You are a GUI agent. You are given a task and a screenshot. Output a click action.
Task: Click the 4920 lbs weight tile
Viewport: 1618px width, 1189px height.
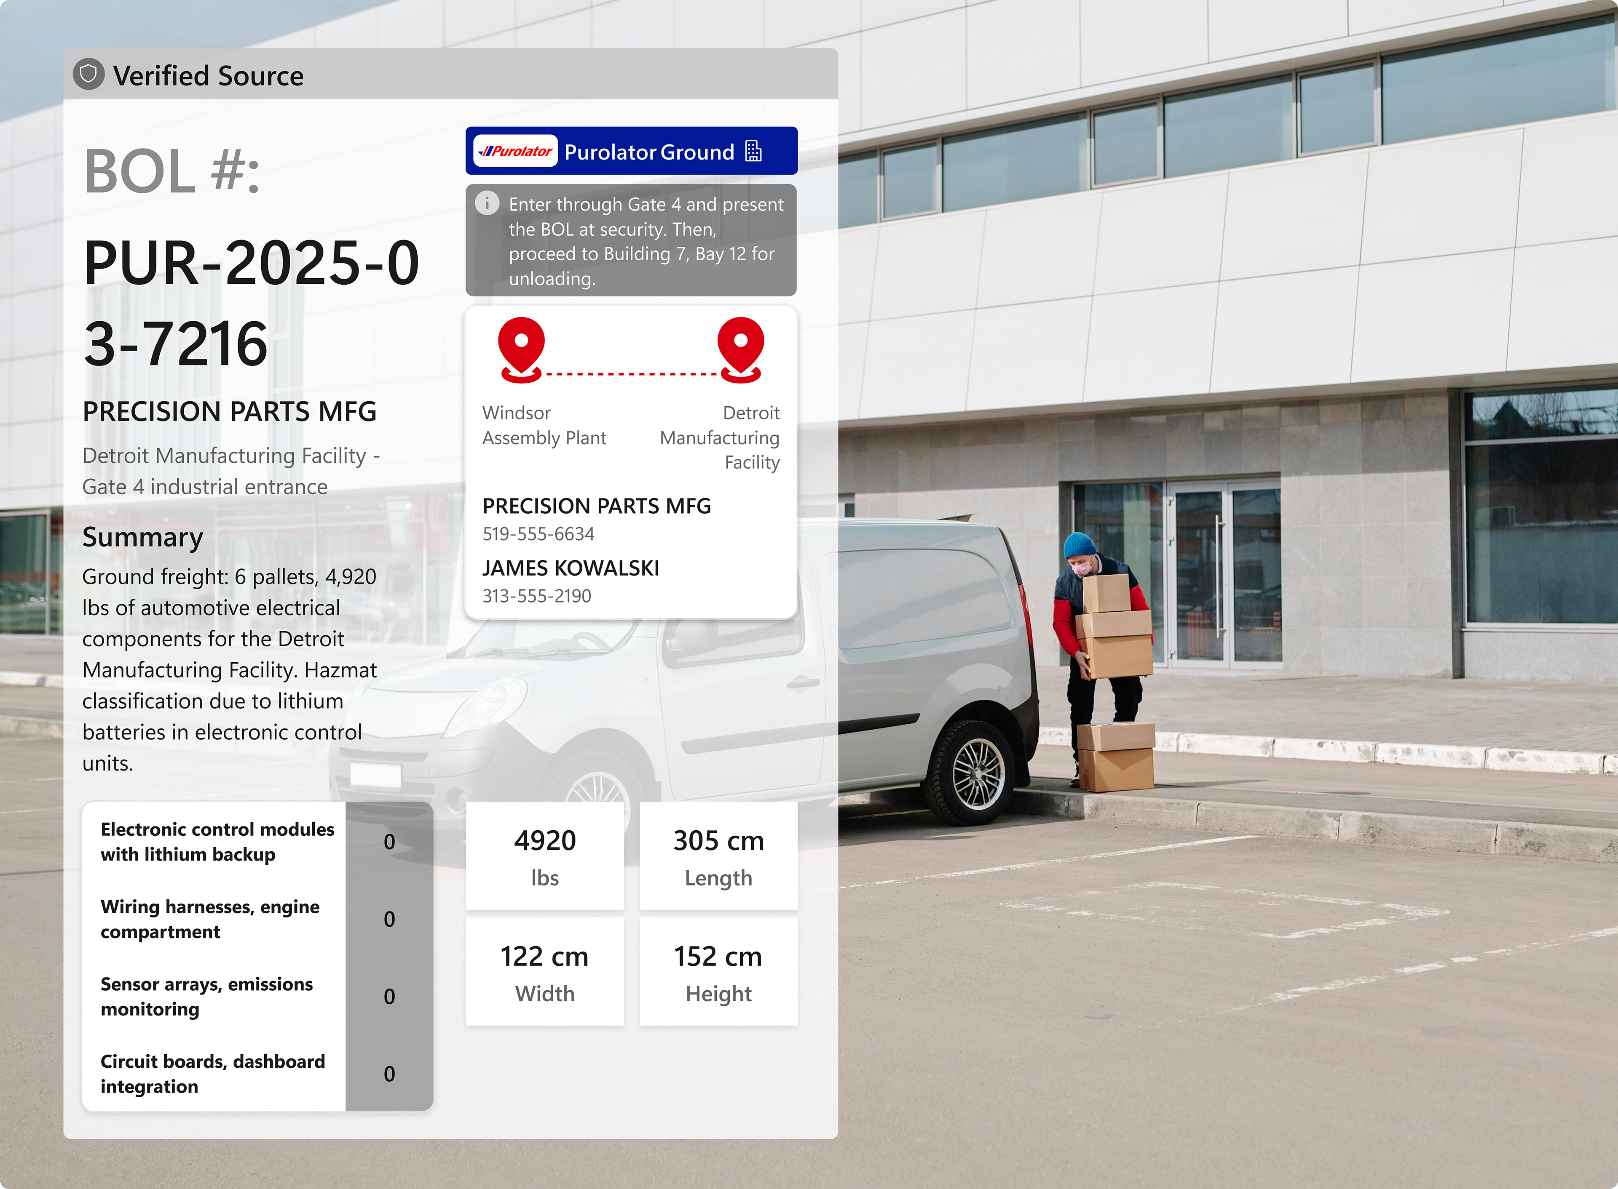544,856
